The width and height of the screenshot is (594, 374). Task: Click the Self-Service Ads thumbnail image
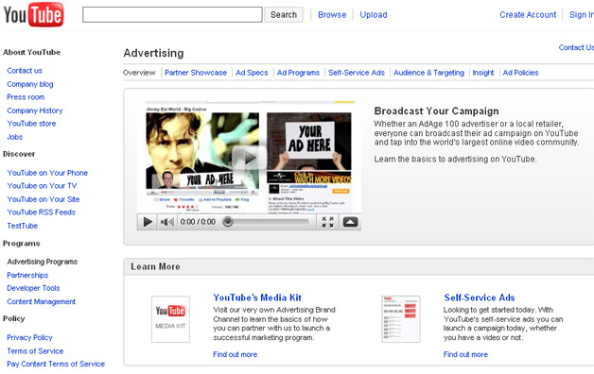[x=401, y=319]
